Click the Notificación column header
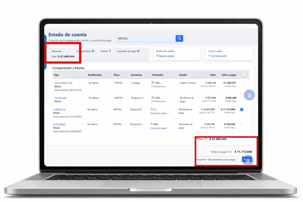 click(x=95, y=75)
